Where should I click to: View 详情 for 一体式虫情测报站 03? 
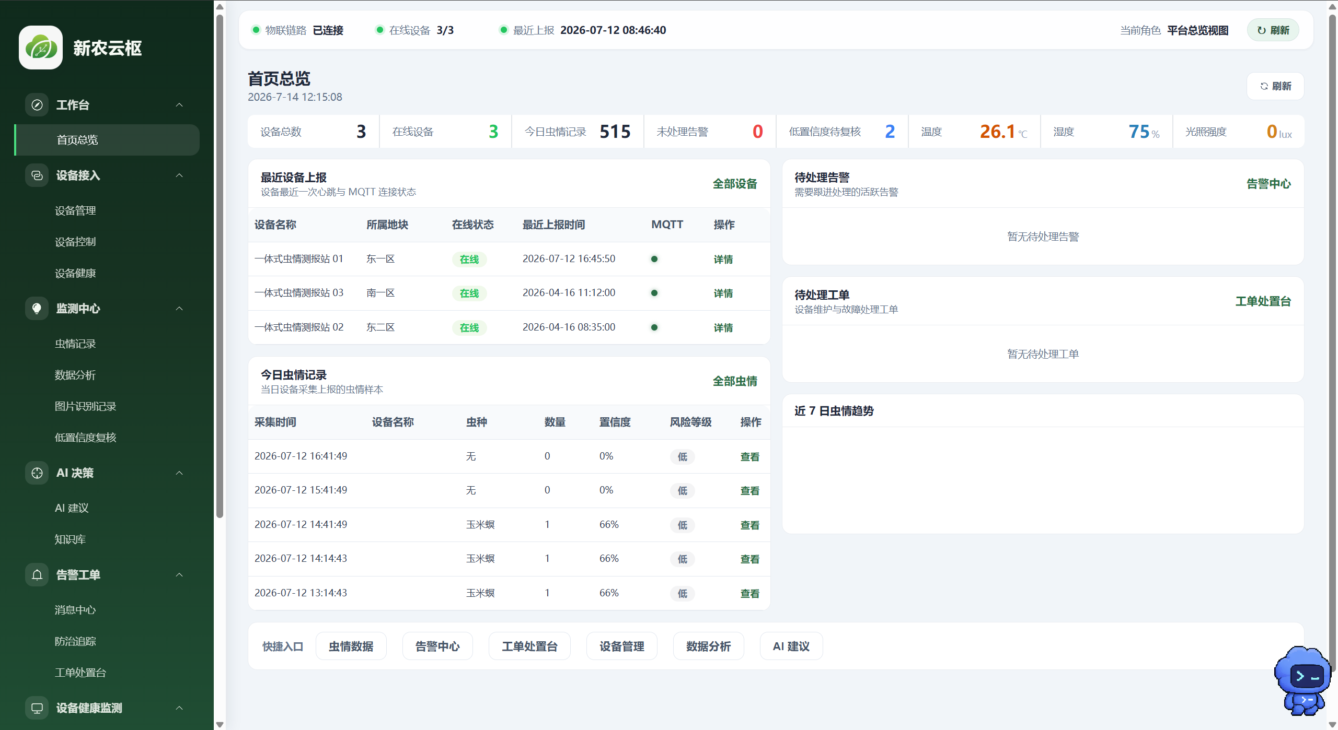click(x=723, y=293)
